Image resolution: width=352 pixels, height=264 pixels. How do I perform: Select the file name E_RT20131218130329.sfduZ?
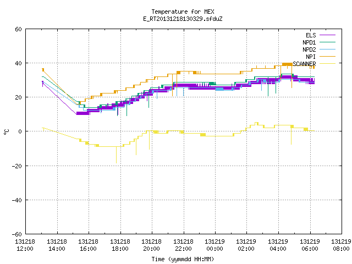(x=183, y=19)
